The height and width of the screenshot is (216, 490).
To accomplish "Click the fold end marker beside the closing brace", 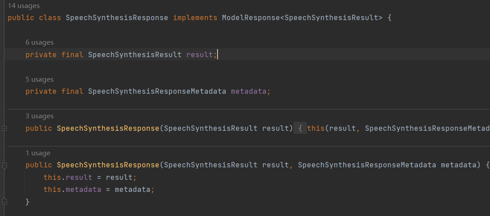I will click(4, 201).
